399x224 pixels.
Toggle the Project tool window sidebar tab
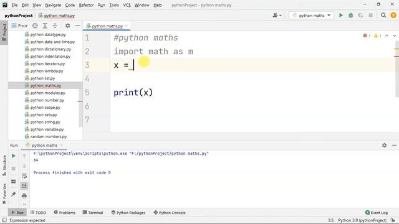(4, 32)
